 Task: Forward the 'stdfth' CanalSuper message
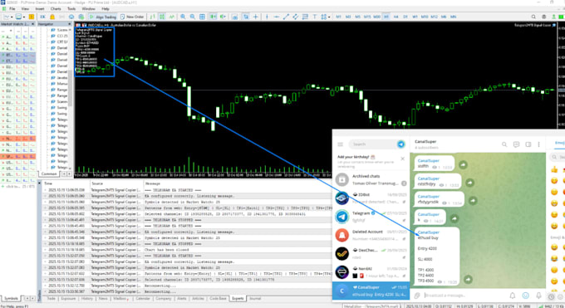[x=463, y=164]
